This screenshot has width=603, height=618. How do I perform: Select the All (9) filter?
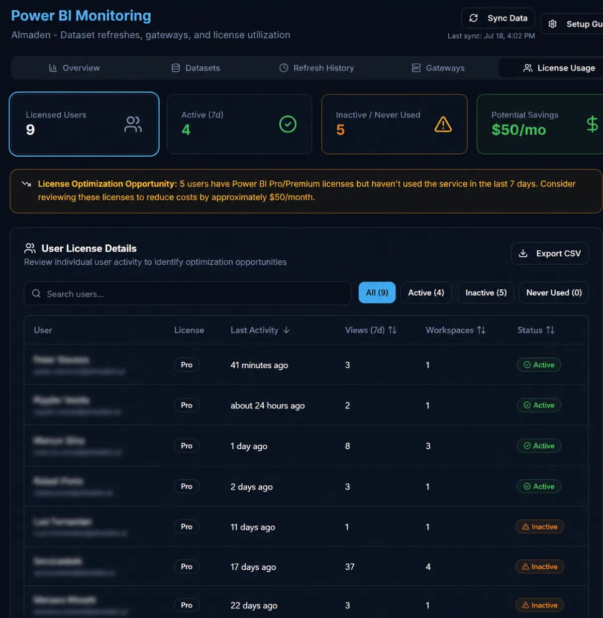(x=377, y=292)
